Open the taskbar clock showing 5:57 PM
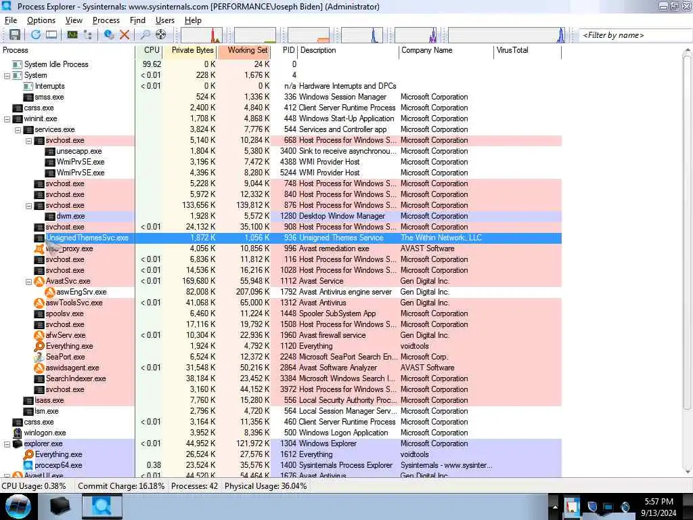The width and height of the screenshot is (693, 520). tap(658, 507)
